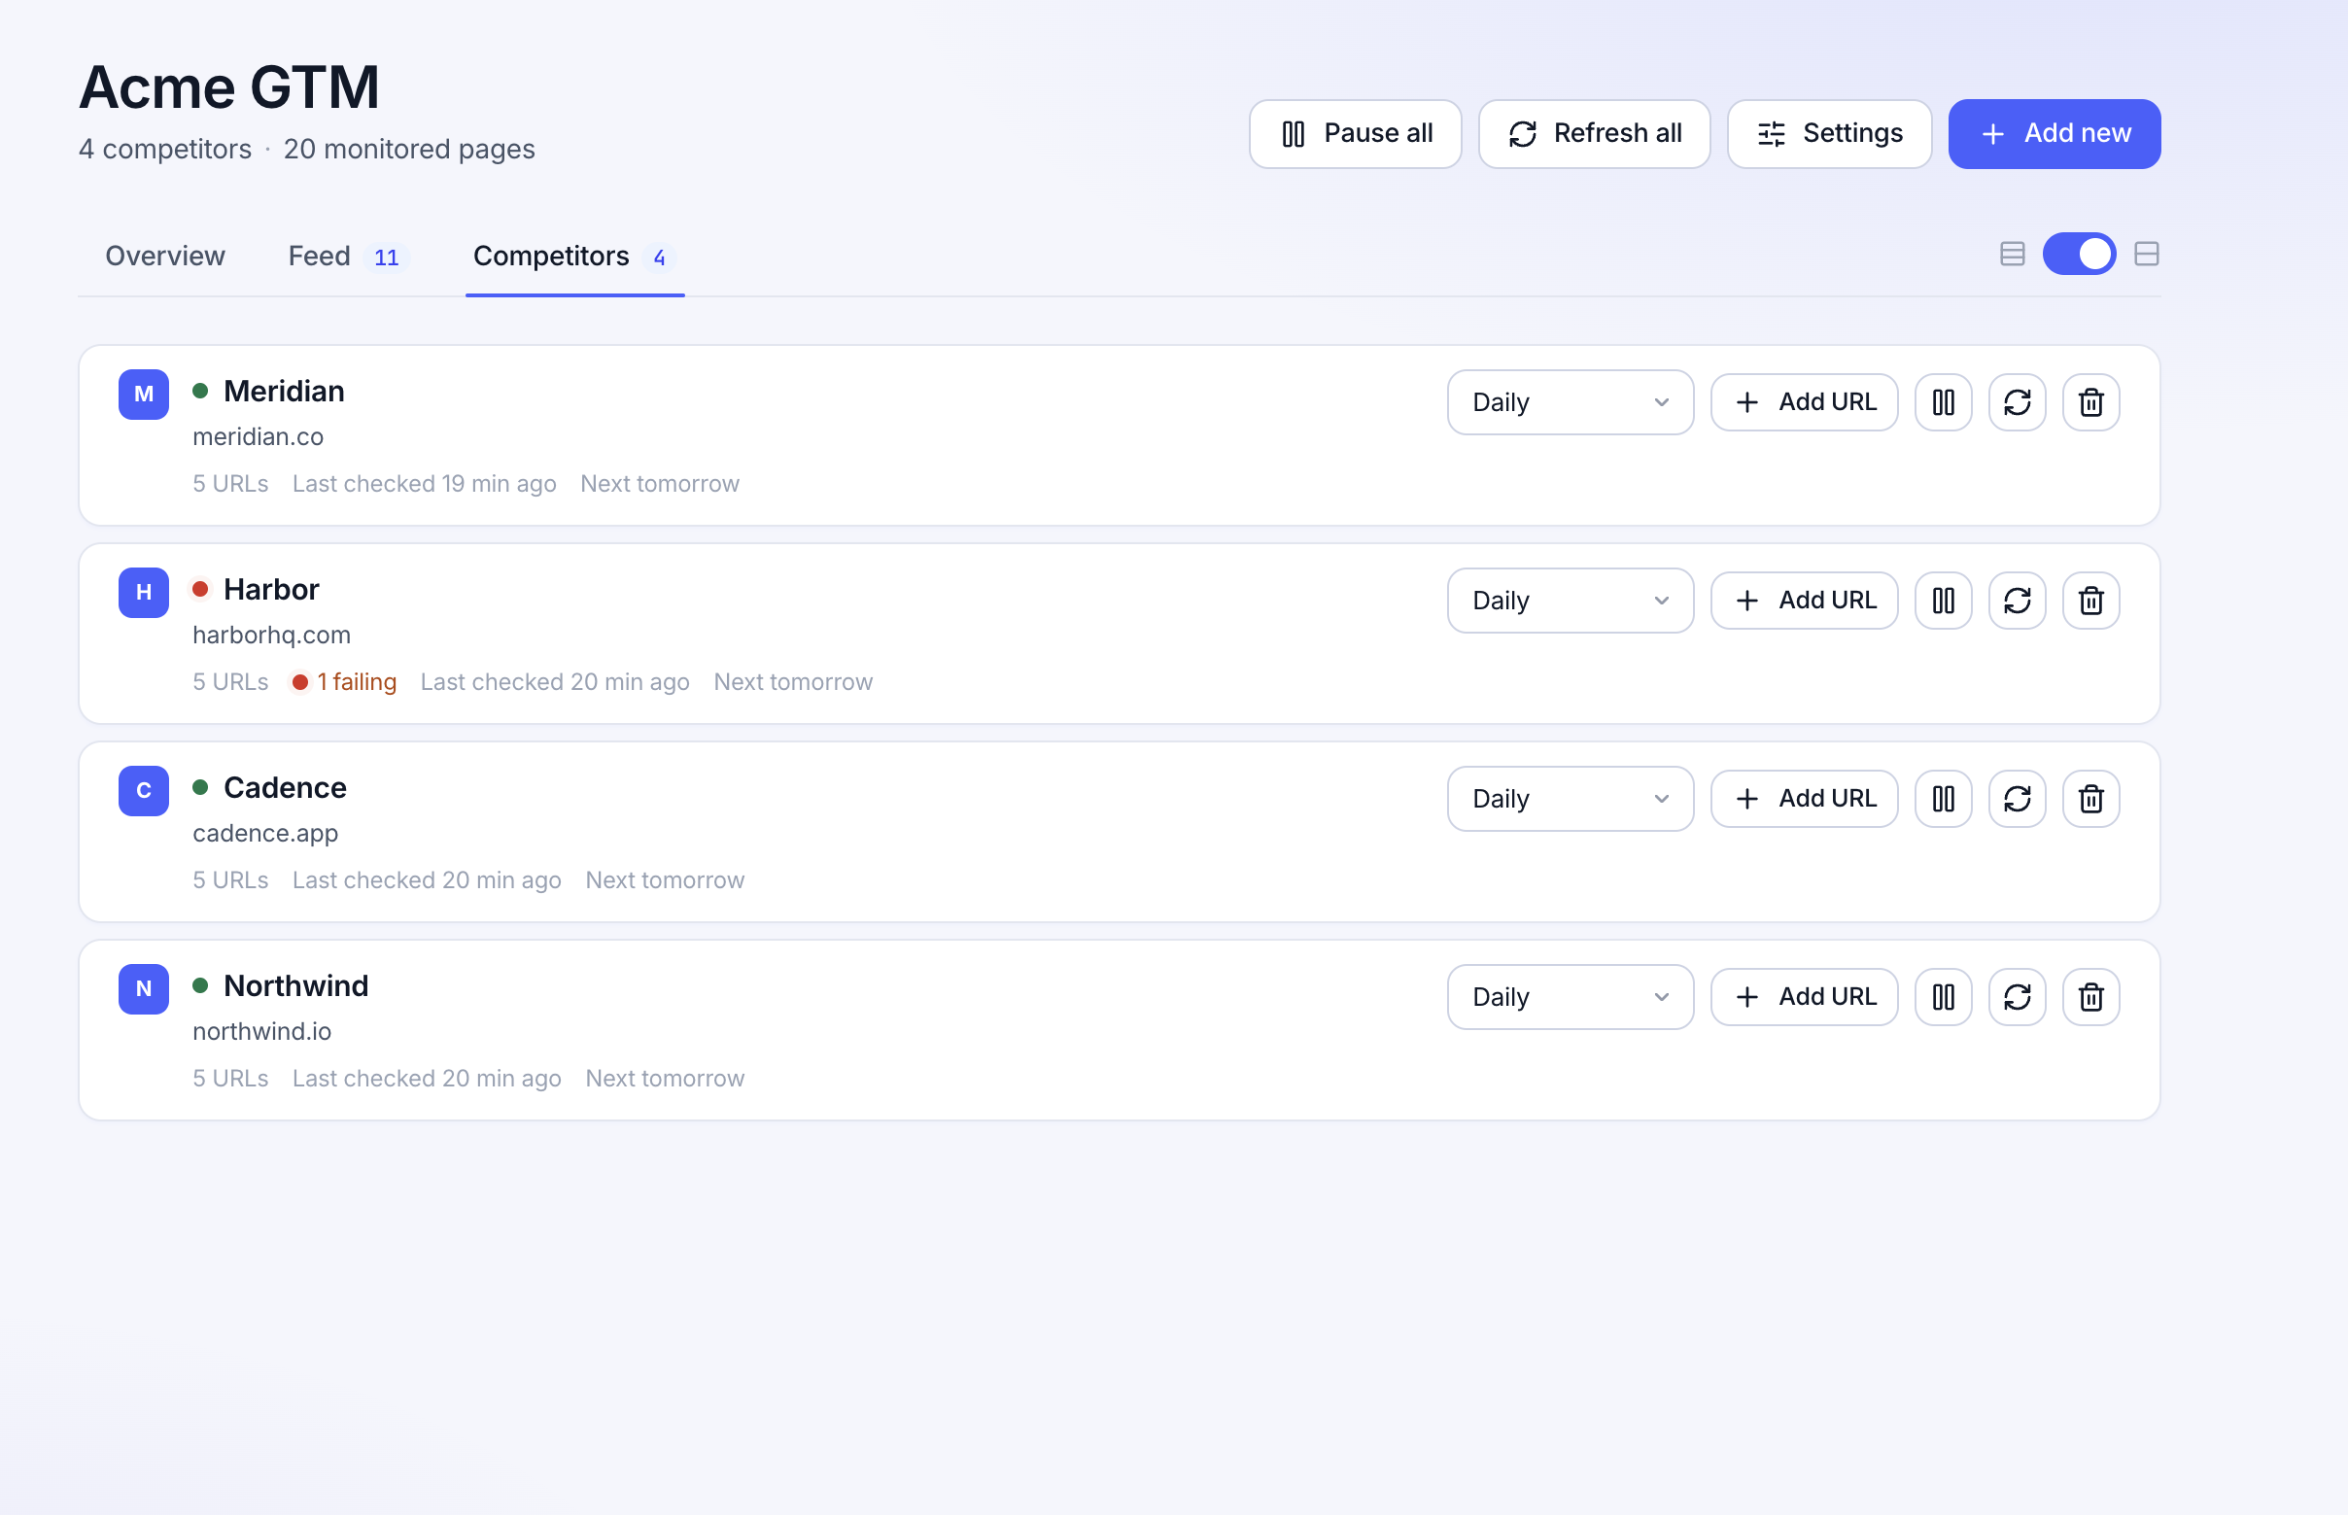
Task: Click the Competitors tab's 4 badge
Action: pyautogui.click(x=659, y=258)
